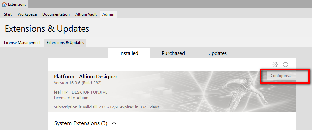
Task: Go to the Altium Vault tab
Action: tap(86, 14)
